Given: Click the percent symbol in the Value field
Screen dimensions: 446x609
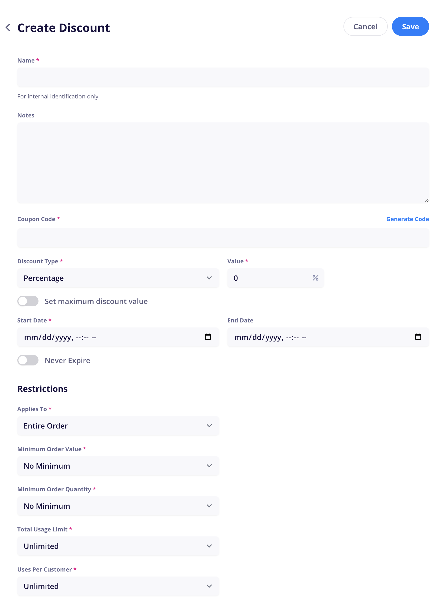Looking at the screenshot, I should (315, 278).
